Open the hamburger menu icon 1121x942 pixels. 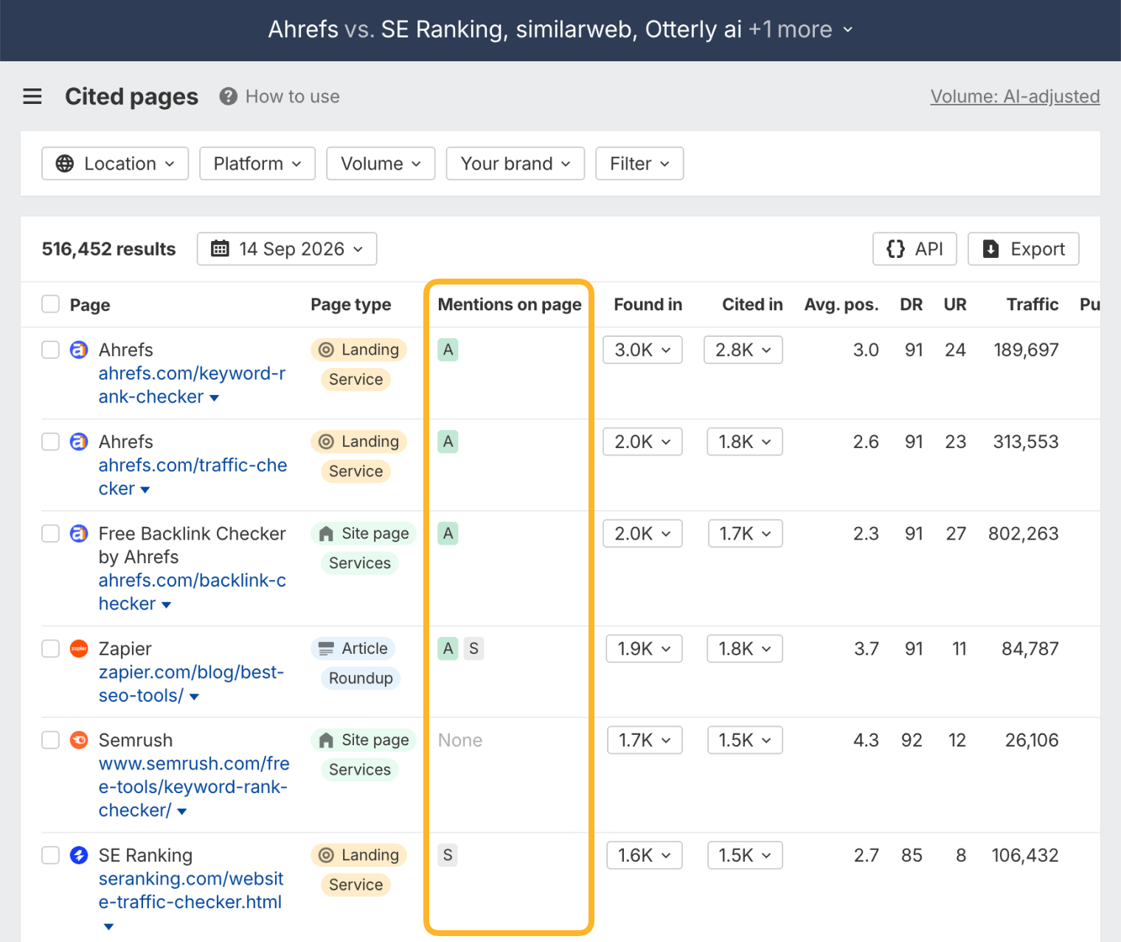coord(32,97)
